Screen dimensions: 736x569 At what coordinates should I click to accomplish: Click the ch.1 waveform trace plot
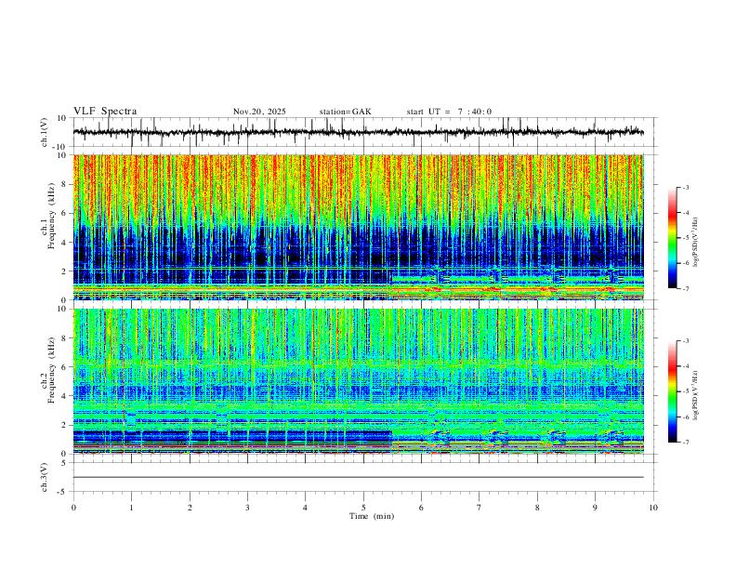tap(358, 132)
